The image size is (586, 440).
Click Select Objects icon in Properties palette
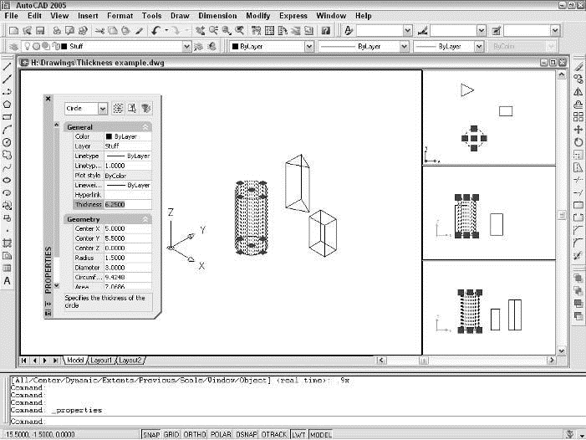click(132, 109)
